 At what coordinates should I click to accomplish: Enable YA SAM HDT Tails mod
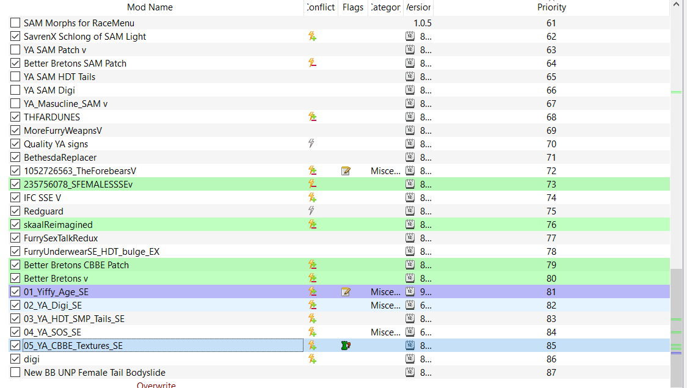click(15, 77)
